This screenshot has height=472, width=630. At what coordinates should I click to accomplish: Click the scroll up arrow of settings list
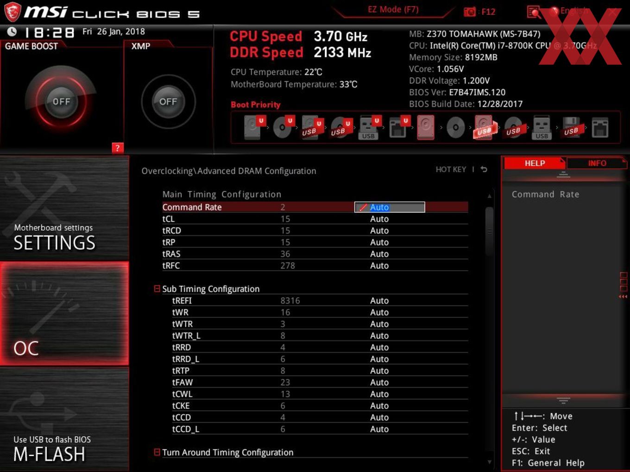click(489, 196)
